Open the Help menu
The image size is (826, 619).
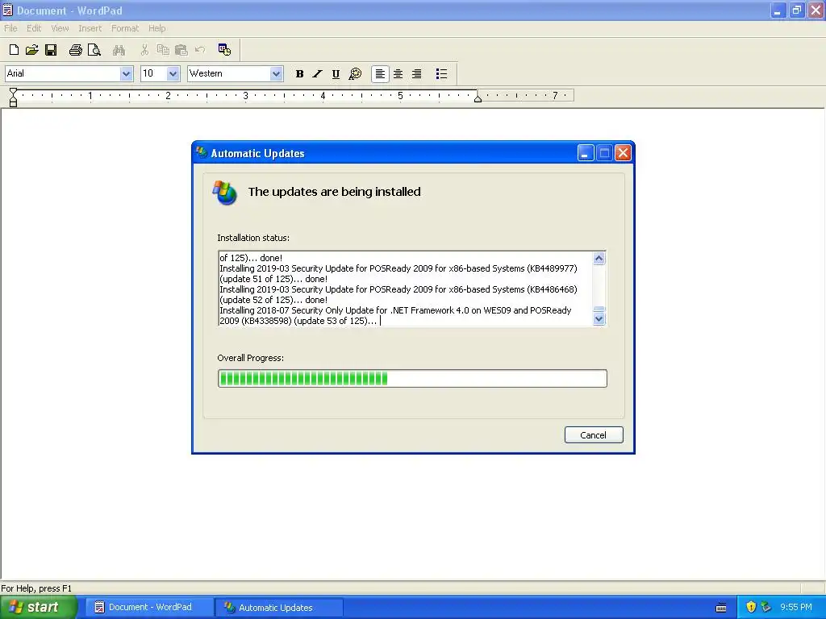click(x=157, y=28)
